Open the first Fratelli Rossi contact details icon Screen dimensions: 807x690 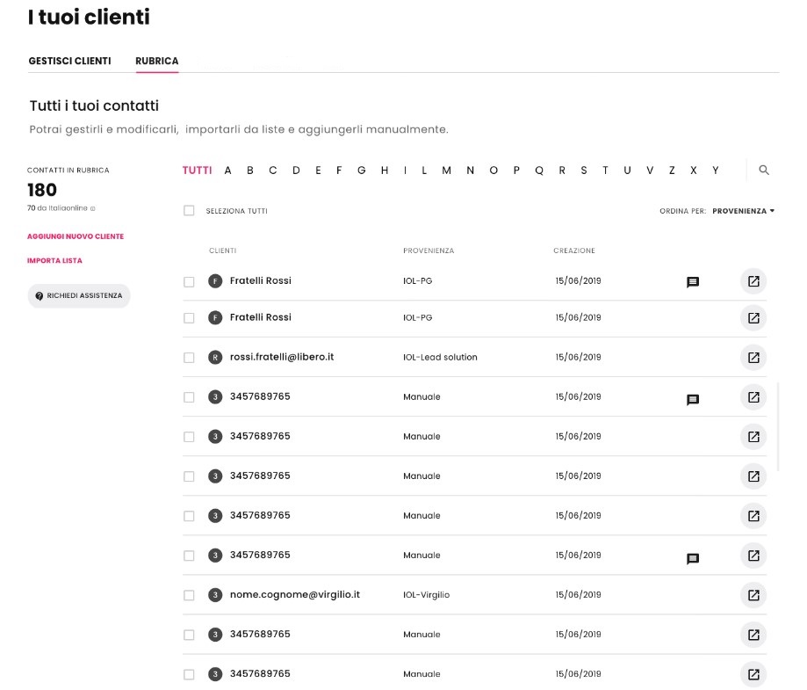753,281
